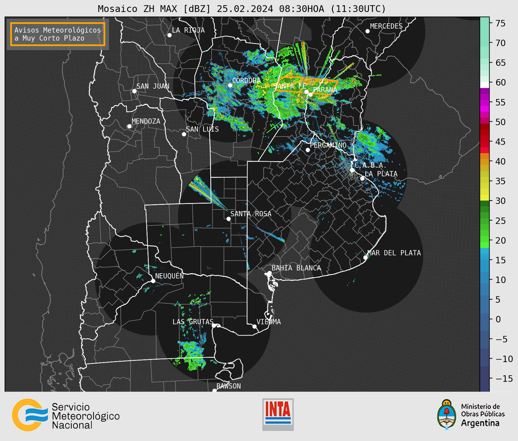The image size is (518, 441).
Task: Click the white dot marking San Juan
Action: pos(134,91)
